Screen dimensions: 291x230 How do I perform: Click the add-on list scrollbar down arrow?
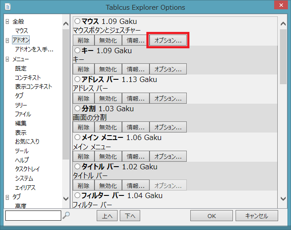[x=283, y=199]
